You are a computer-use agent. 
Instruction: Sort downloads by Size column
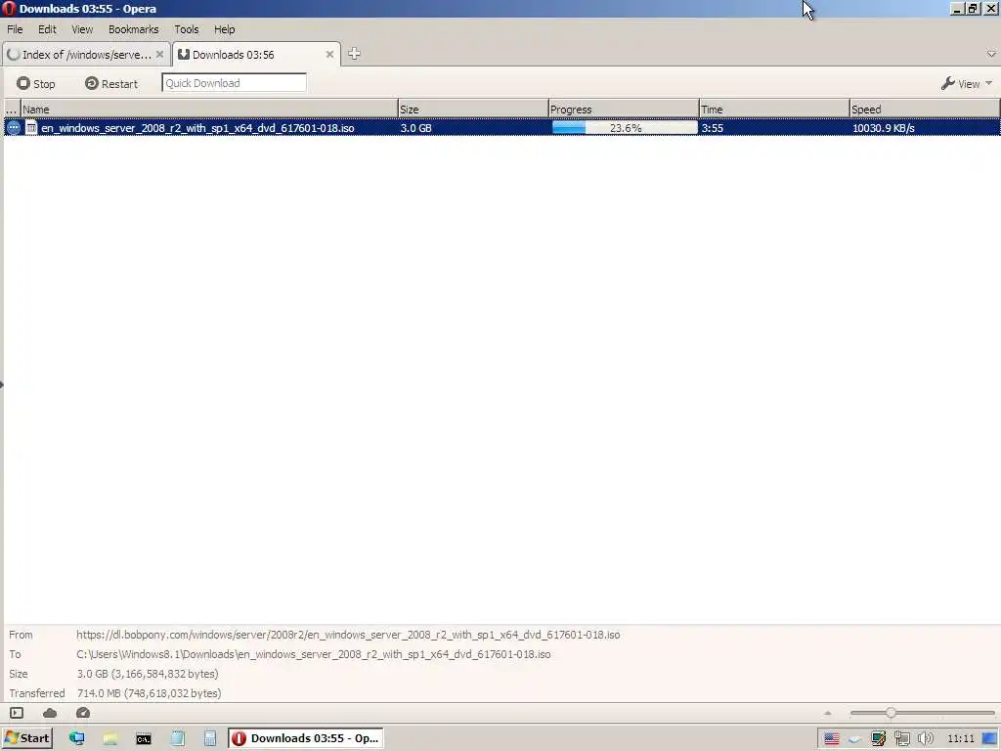473,110
